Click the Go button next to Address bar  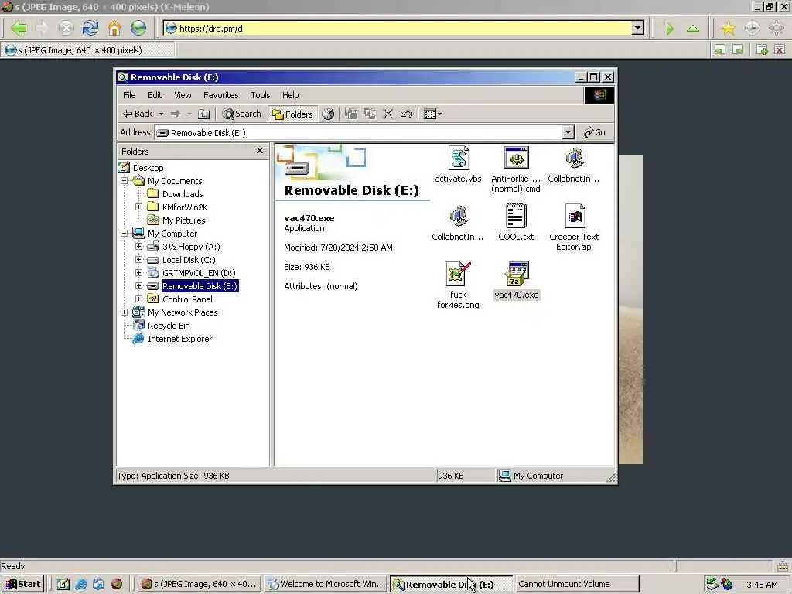pyautogui.click(x=595, y=132)
